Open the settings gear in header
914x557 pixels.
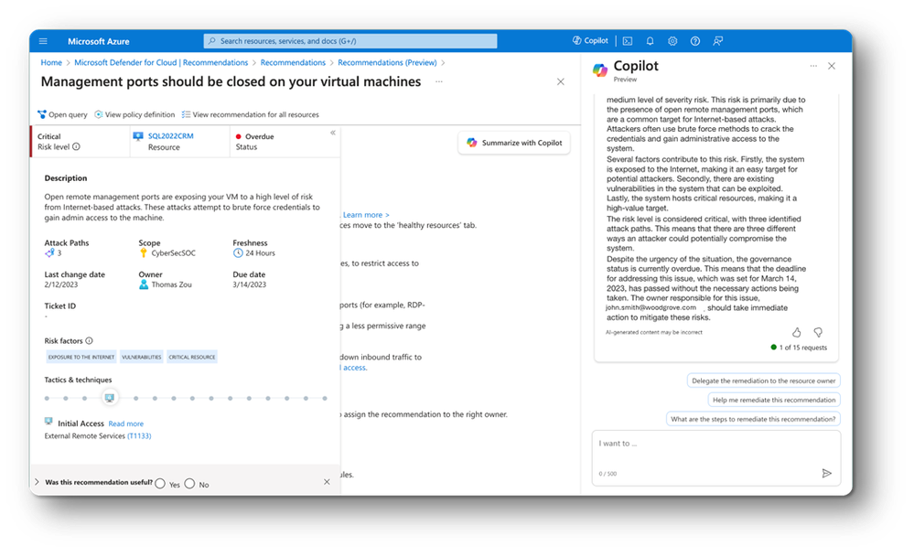tap(672, 41)
